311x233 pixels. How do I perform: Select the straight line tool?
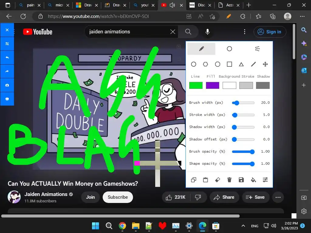(x=253, y=64)
